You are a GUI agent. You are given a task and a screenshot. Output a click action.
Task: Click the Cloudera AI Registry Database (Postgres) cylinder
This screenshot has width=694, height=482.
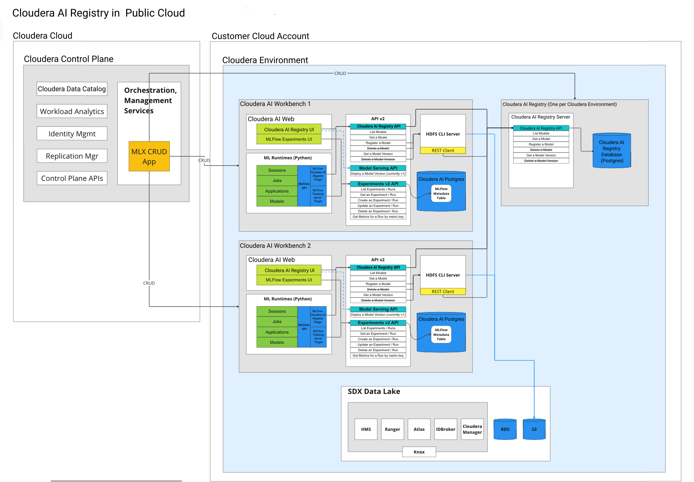click(x=611, y=151)
